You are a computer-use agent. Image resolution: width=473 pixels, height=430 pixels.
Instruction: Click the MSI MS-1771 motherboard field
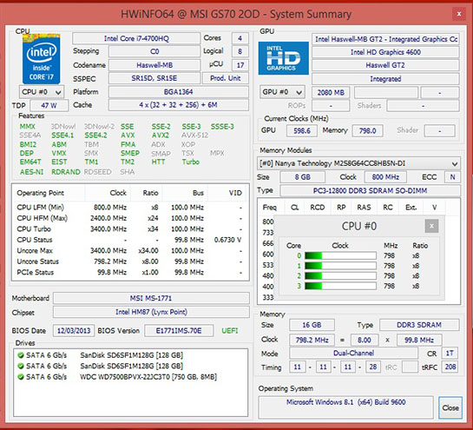pyautogui.click(x=151, y=298)
